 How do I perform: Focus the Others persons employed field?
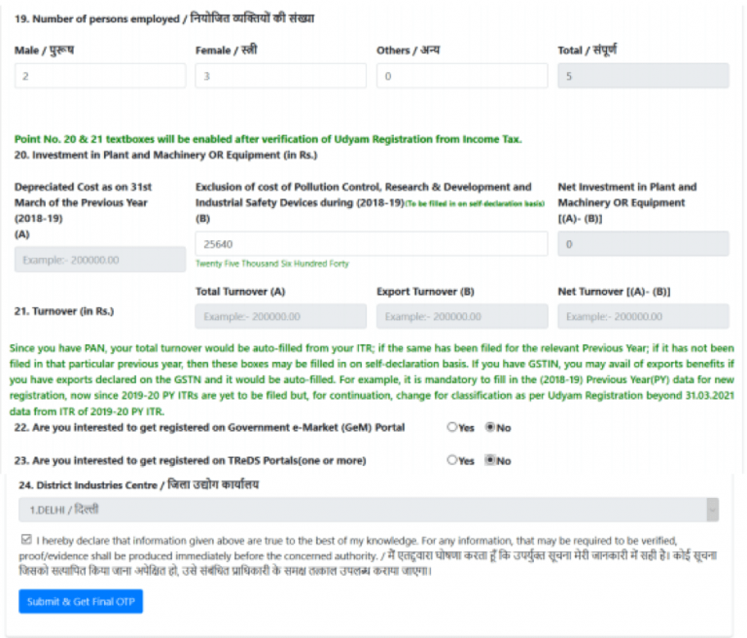point(462,76)
